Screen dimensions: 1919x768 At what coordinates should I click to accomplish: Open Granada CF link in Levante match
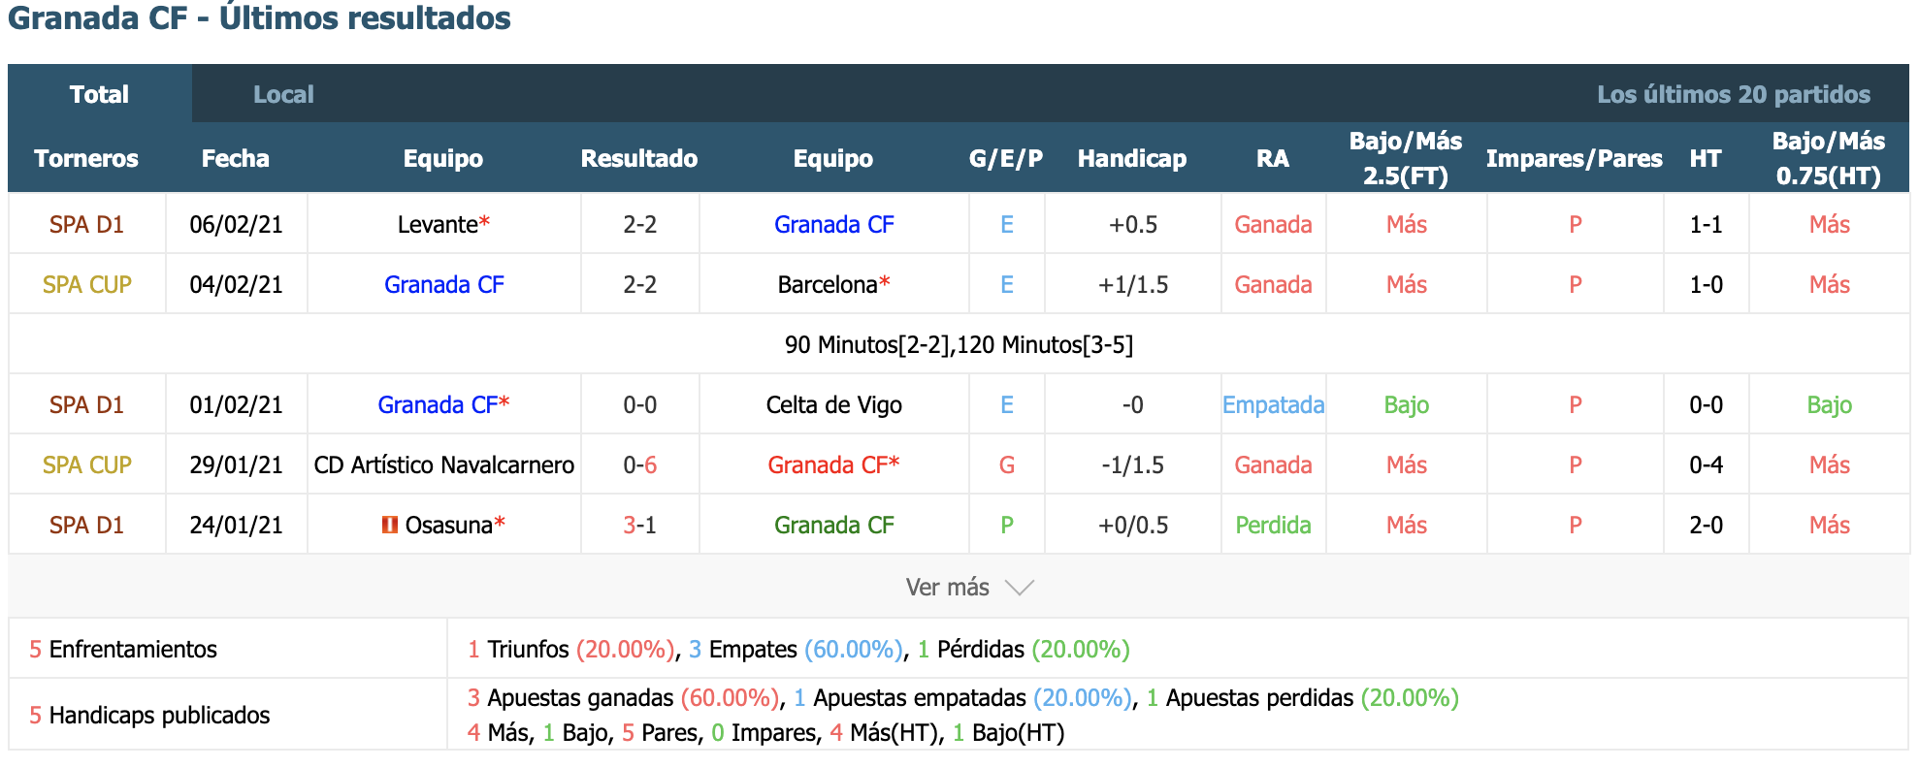834,224
